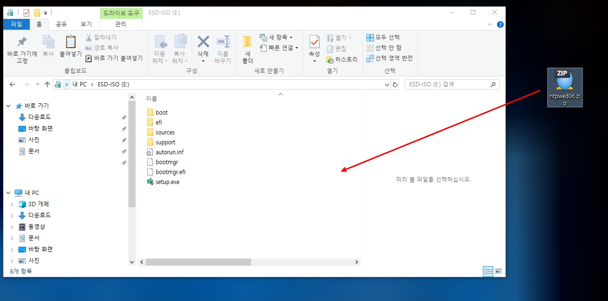608x301 pixels.
Task: Click the 이동 위치 move-to icon
Action: pos(160,42)
